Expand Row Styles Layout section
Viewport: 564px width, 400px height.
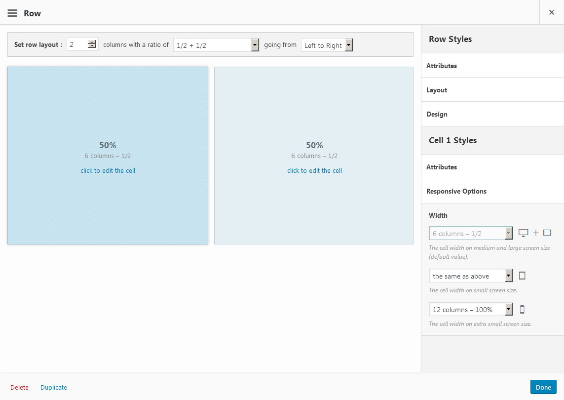[x=492, y=90]
